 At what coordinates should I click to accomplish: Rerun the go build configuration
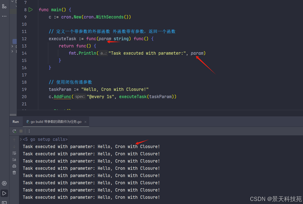coord(14,131)
